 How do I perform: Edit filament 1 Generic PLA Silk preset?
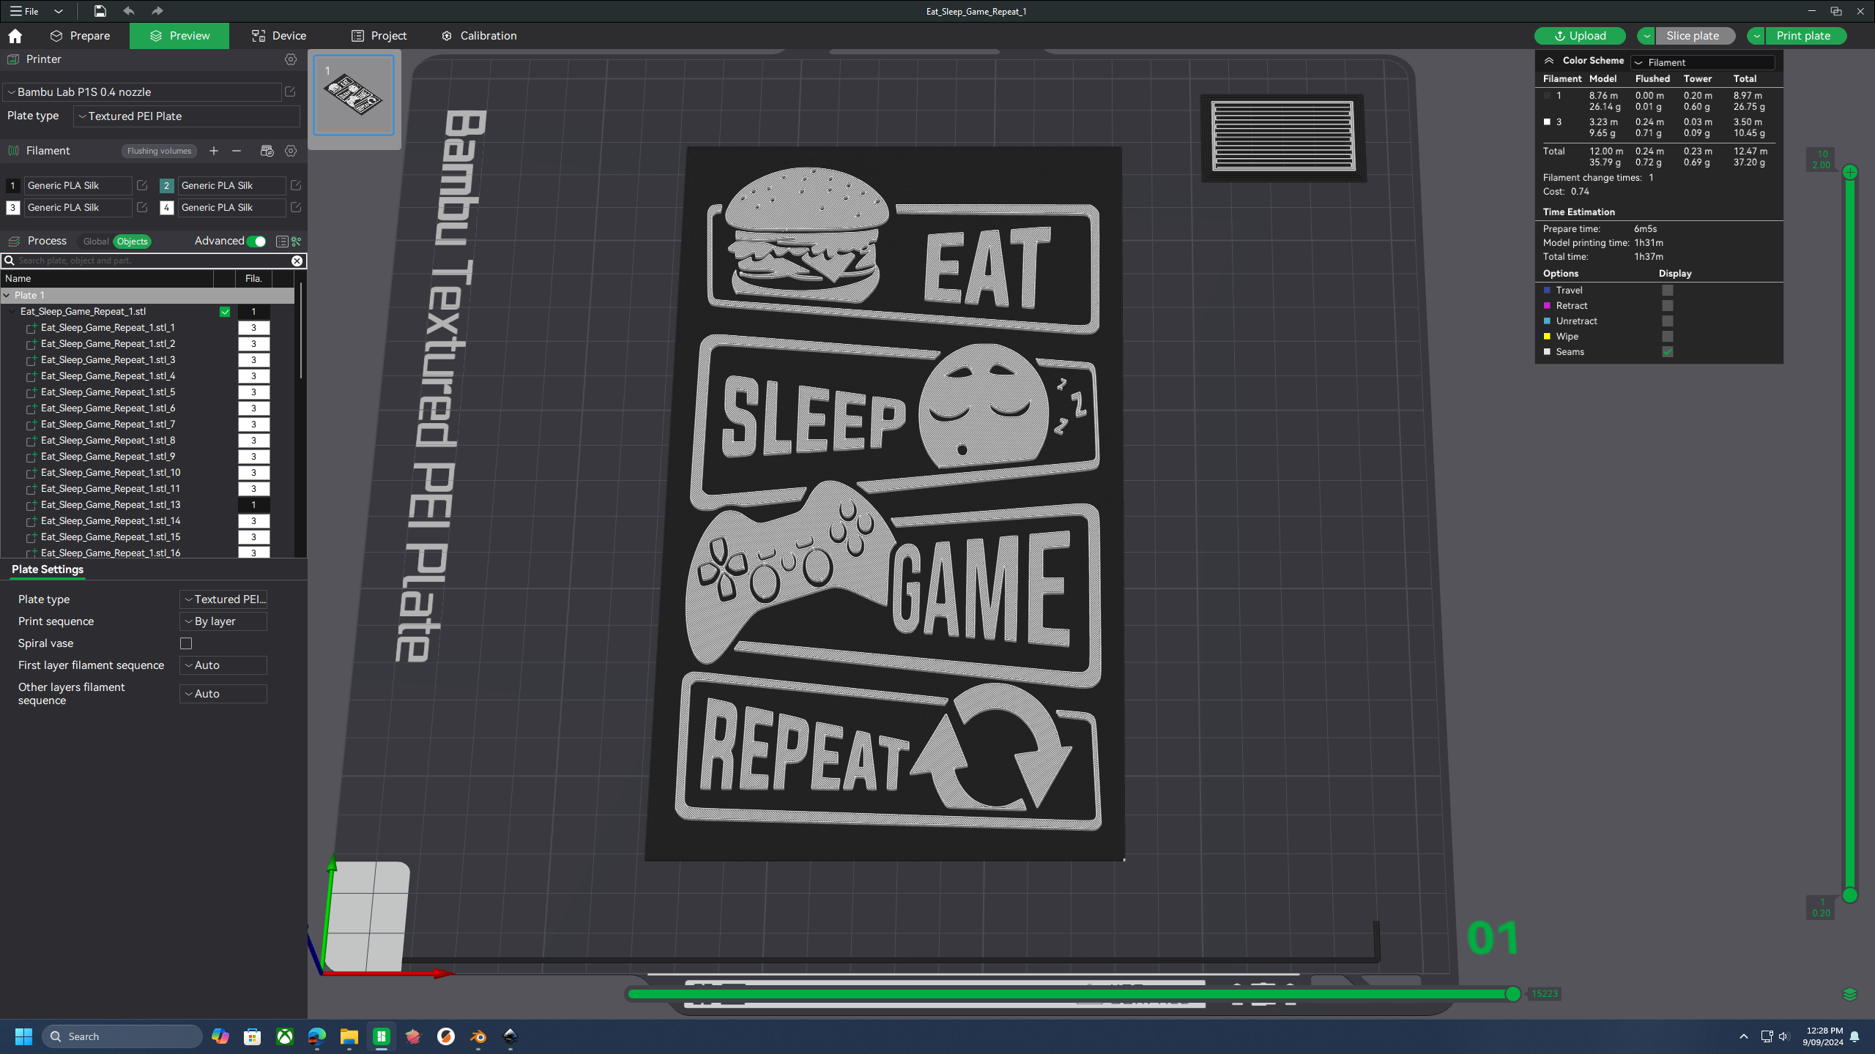[142, 185]
